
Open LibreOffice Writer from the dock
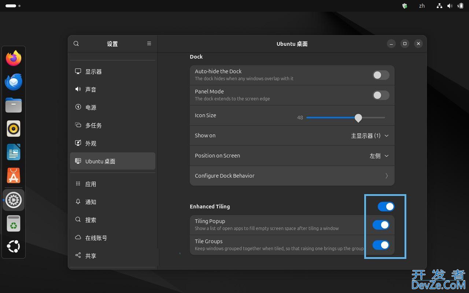(14, 152)
